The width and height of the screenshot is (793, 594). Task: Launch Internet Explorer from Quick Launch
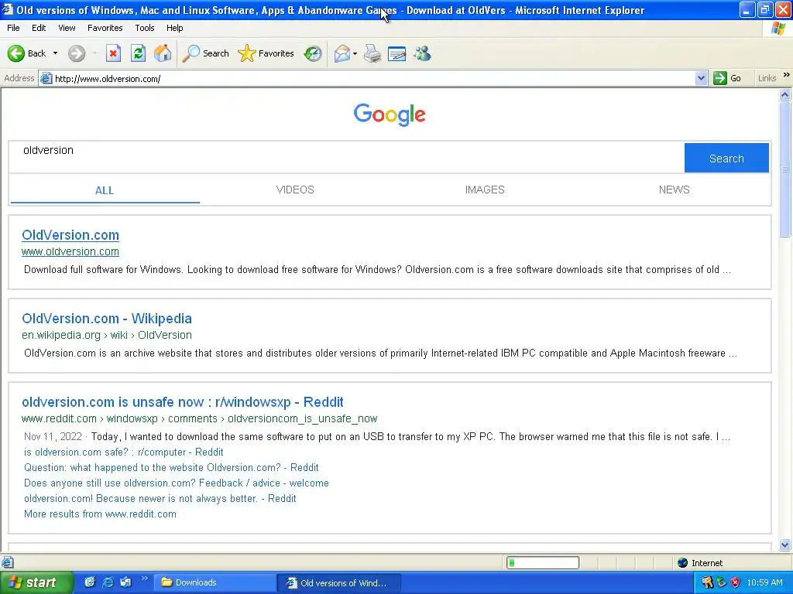(108, 582)
